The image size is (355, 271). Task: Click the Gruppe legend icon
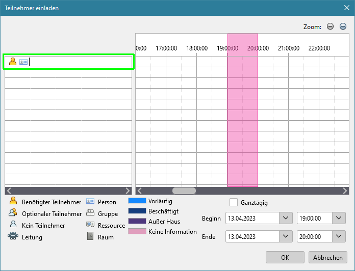coord(90,213)
